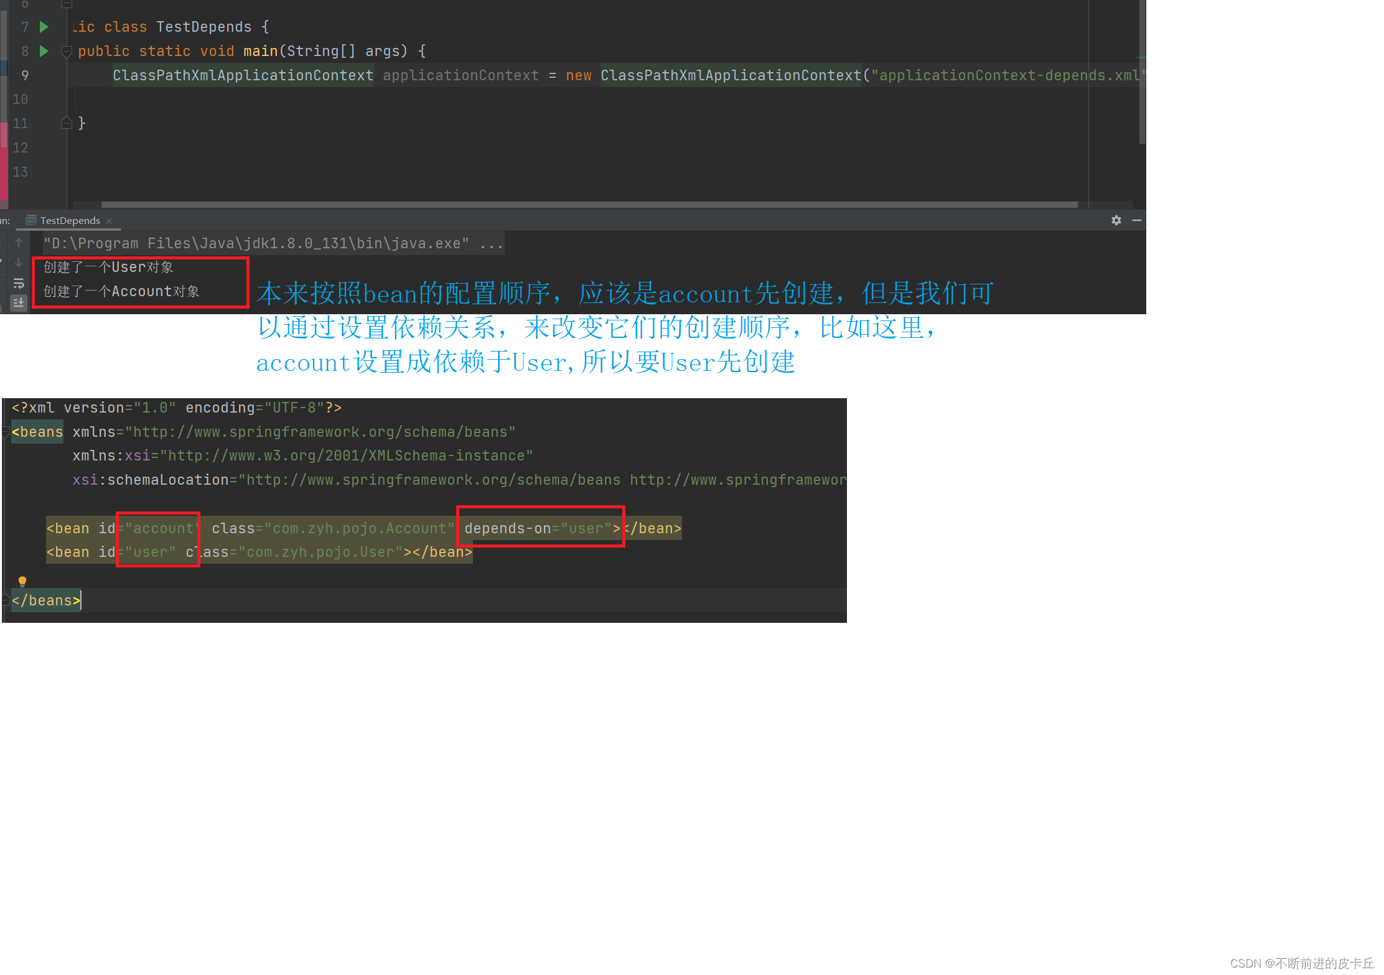
Task: Run TestDepends class from line 7 gutter arrow
Action: point(44,27)
